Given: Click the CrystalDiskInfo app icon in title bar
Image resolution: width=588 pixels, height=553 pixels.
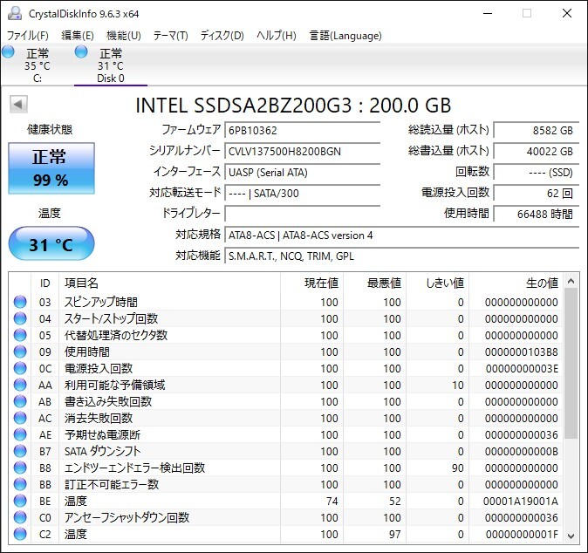Looking at the screenshot, I should point(15,13).
